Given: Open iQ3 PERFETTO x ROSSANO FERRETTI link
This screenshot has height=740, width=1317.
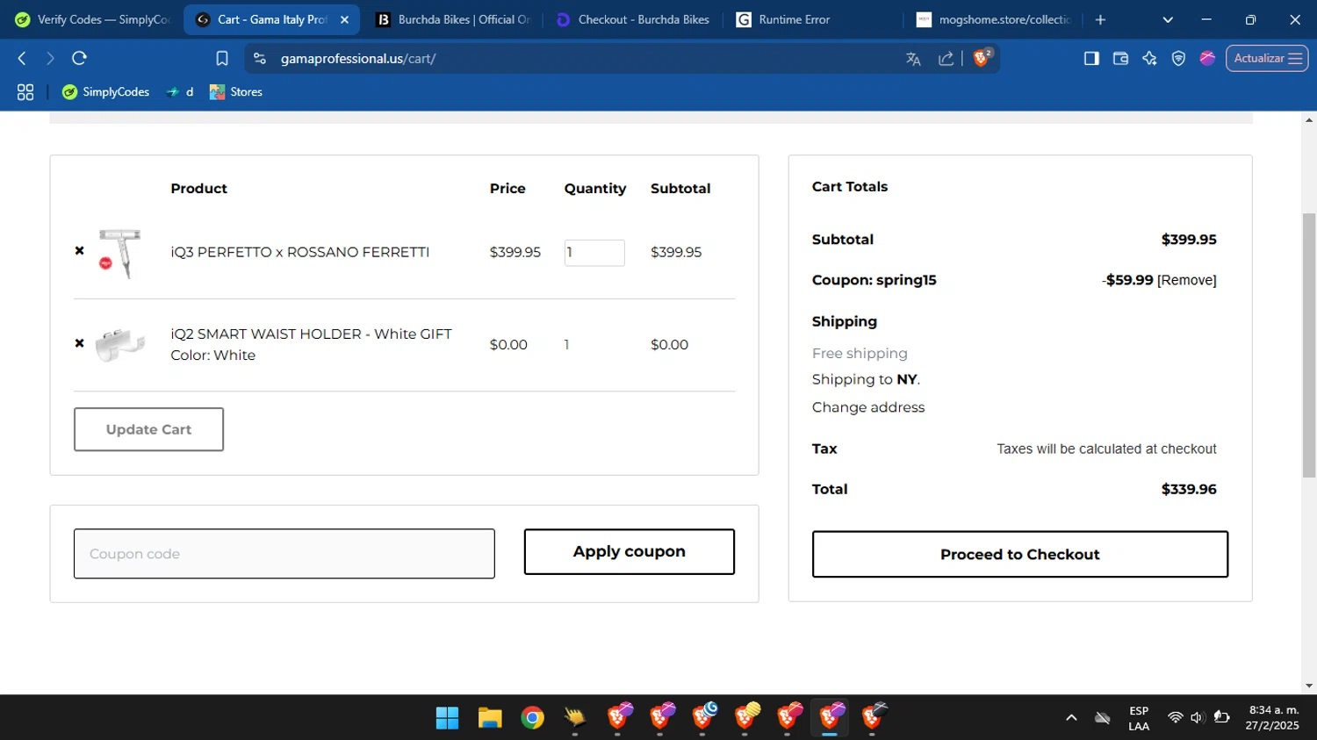Looking at the screenshot, I should (300, 252).
